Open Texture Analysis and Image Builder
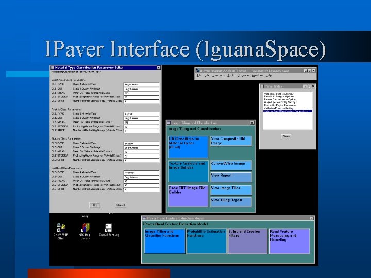The image size is (371, 278). pyautogui.click(x=189, y=171)
